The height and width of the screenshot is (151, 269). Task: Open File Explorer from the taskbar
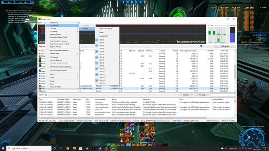point(74,148)
